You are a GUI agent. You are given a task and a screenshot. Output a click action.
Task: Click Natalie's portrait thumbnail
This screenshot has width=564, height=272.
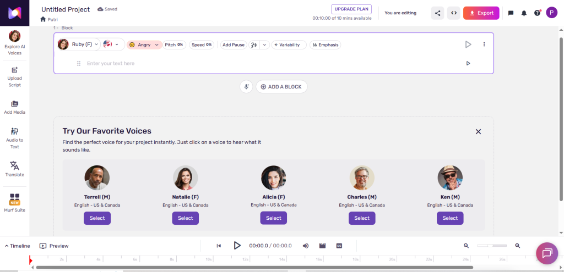(x=185, y=177)
